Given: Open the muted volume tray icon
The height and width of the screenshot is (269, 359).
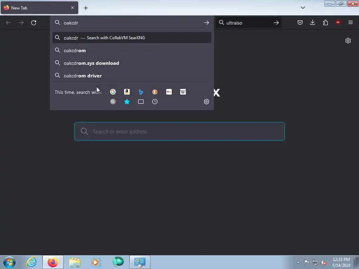Looking at the screenshot, I should pos(324,262).
